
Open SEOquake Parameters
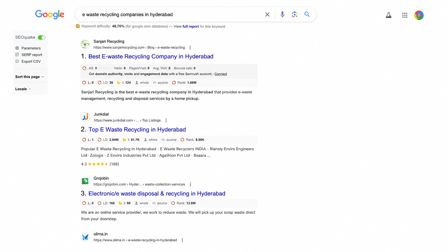pyautogui.click(x=31, y=48)
